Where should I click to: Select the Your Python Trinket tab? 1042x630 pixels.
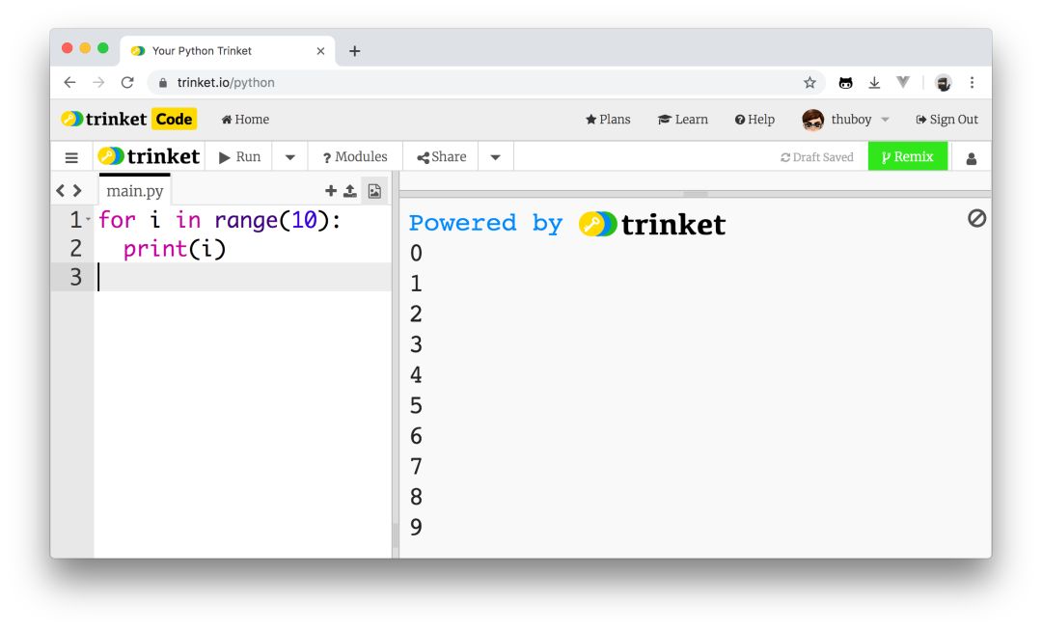227,51
